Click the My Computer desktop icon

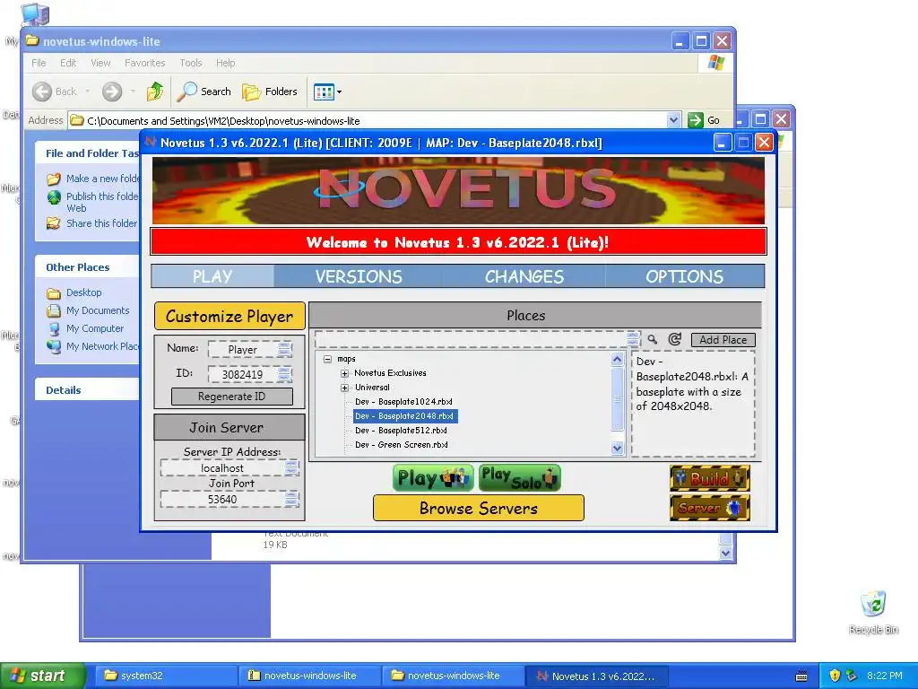(x=35, y=13)
